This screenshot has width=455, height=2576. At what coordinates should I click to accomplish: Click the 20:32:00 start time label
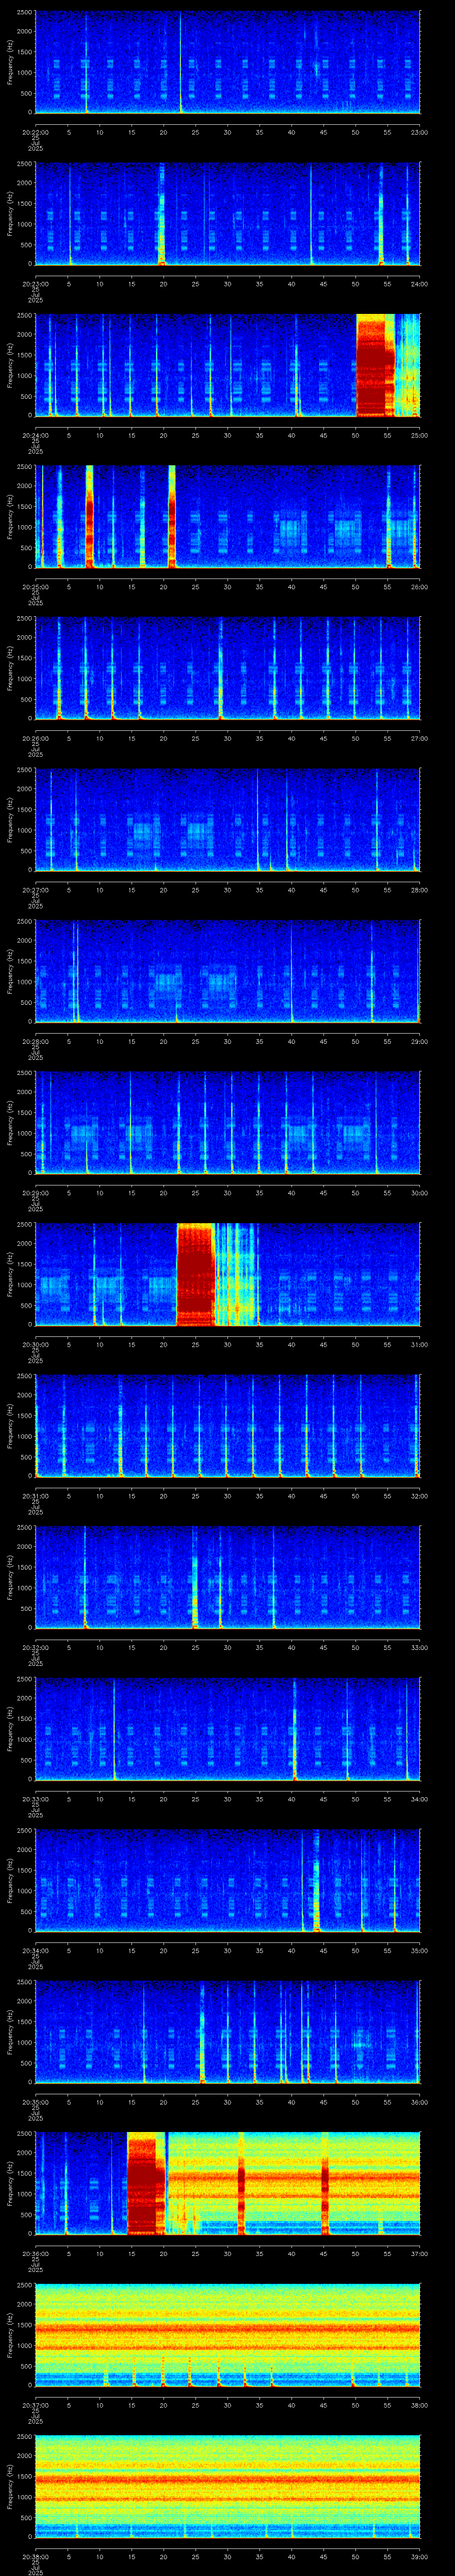[x=36, y=1647]
